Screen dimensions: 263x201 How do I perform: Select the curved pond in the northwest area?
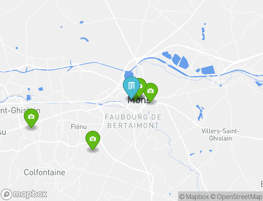[x=84, y=39]
